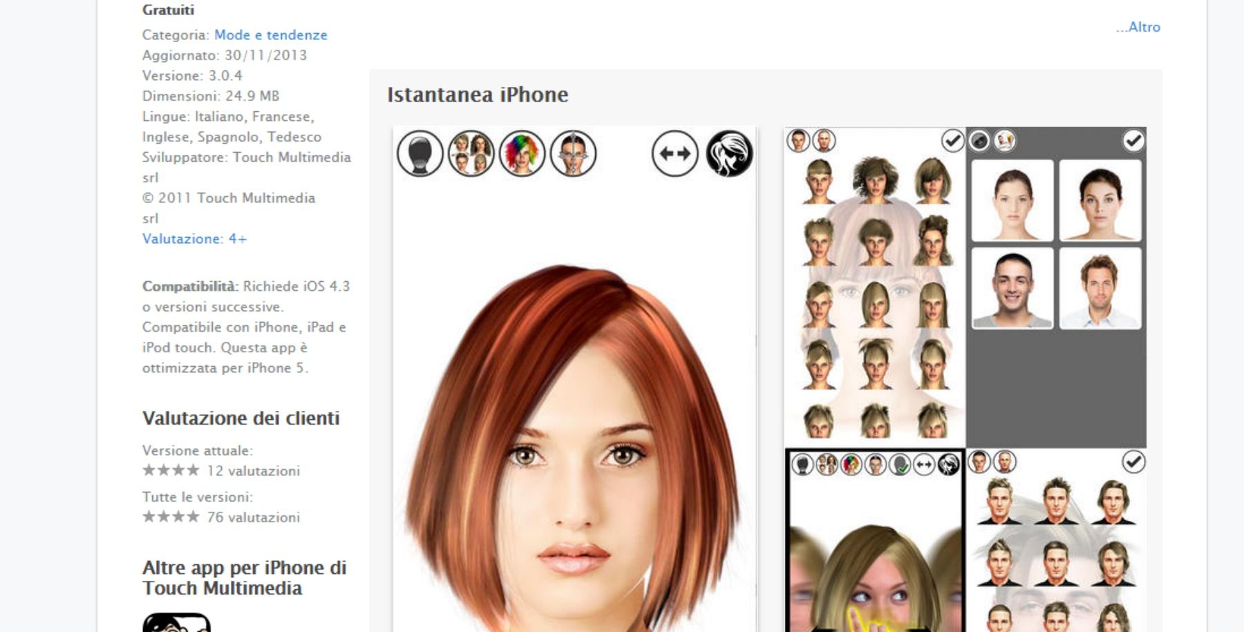Image resolution: width=1244 pixels, height=632 pixels.
Task: Open small black hairstyle icon above blonde model
Action: pos(948,464)
